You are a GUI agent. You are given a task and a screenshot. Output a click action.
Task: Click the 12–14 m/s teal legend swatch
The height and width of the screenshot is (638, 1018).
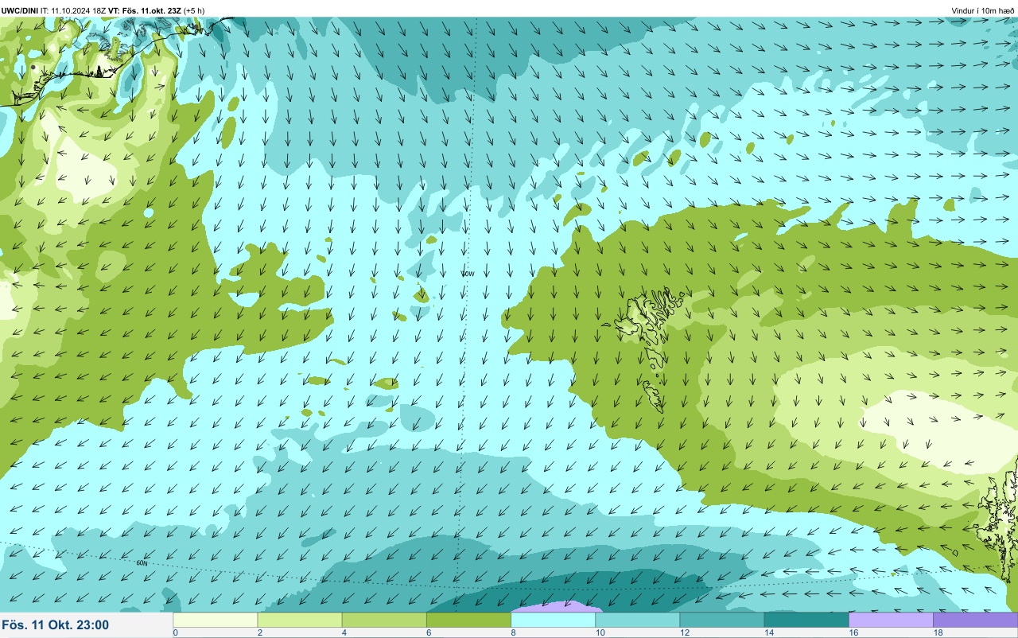click(721, 620)
